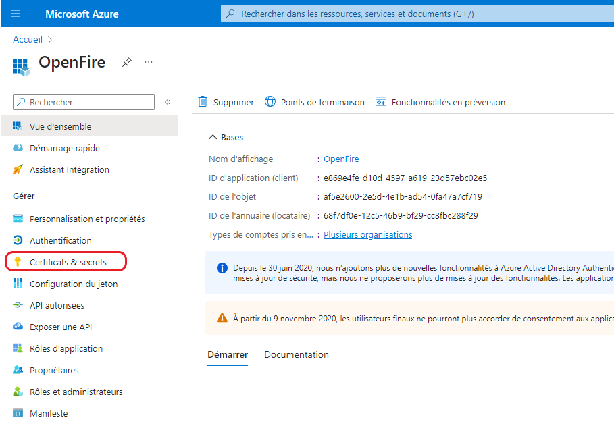The width and height of the screenshot is (614, 426).
Task: Click the Personnalisation et propriétés icon
Action: 18,218
